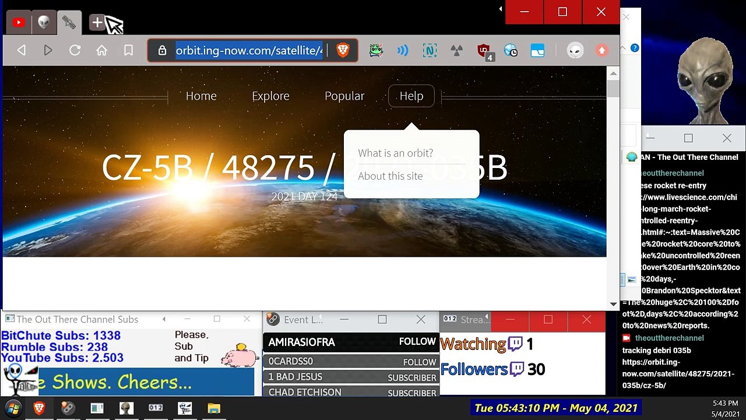Open the globe-with-clock extension
The height and width of the screenshot is (420, 746).
[511, 51]
